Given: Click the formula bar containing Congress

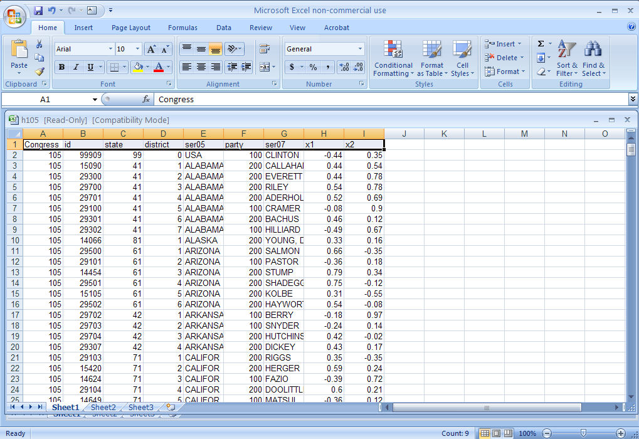Looking at the screenshot, I should [389, 100].
